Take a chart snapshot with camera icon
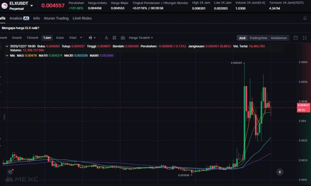The width and height of the screenshot is (311, 186). click(x=123, y=38)
